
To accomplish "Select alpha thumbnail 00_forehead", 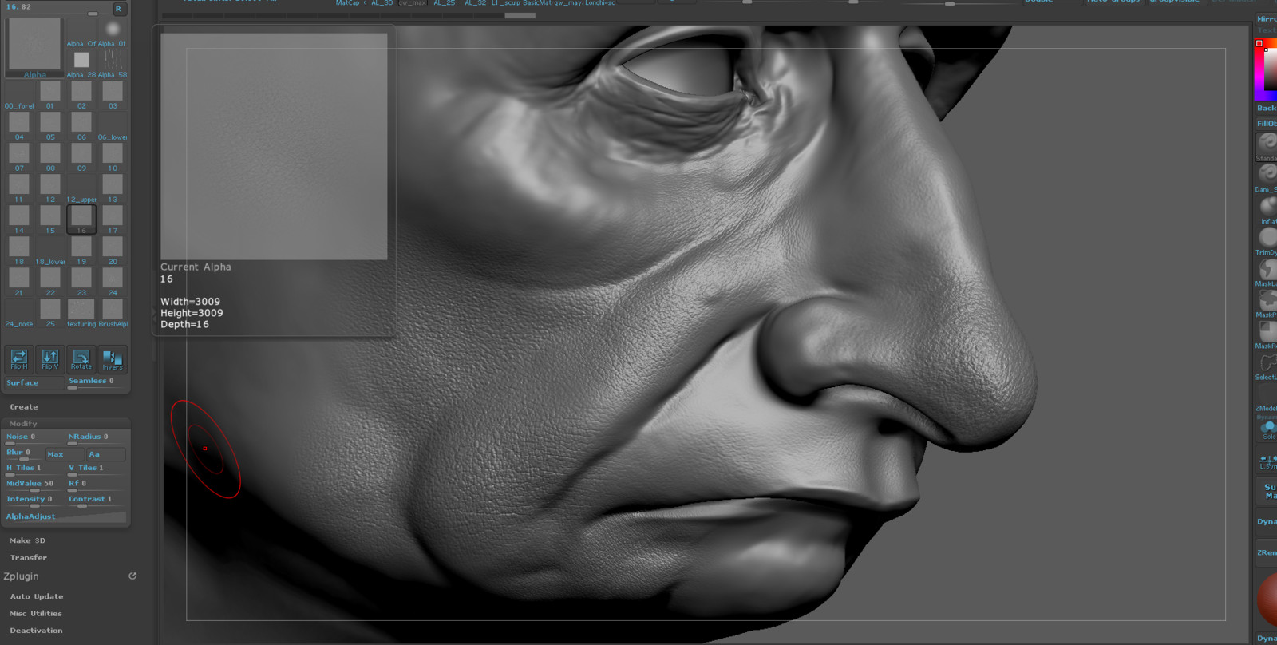I will [19, 95].
